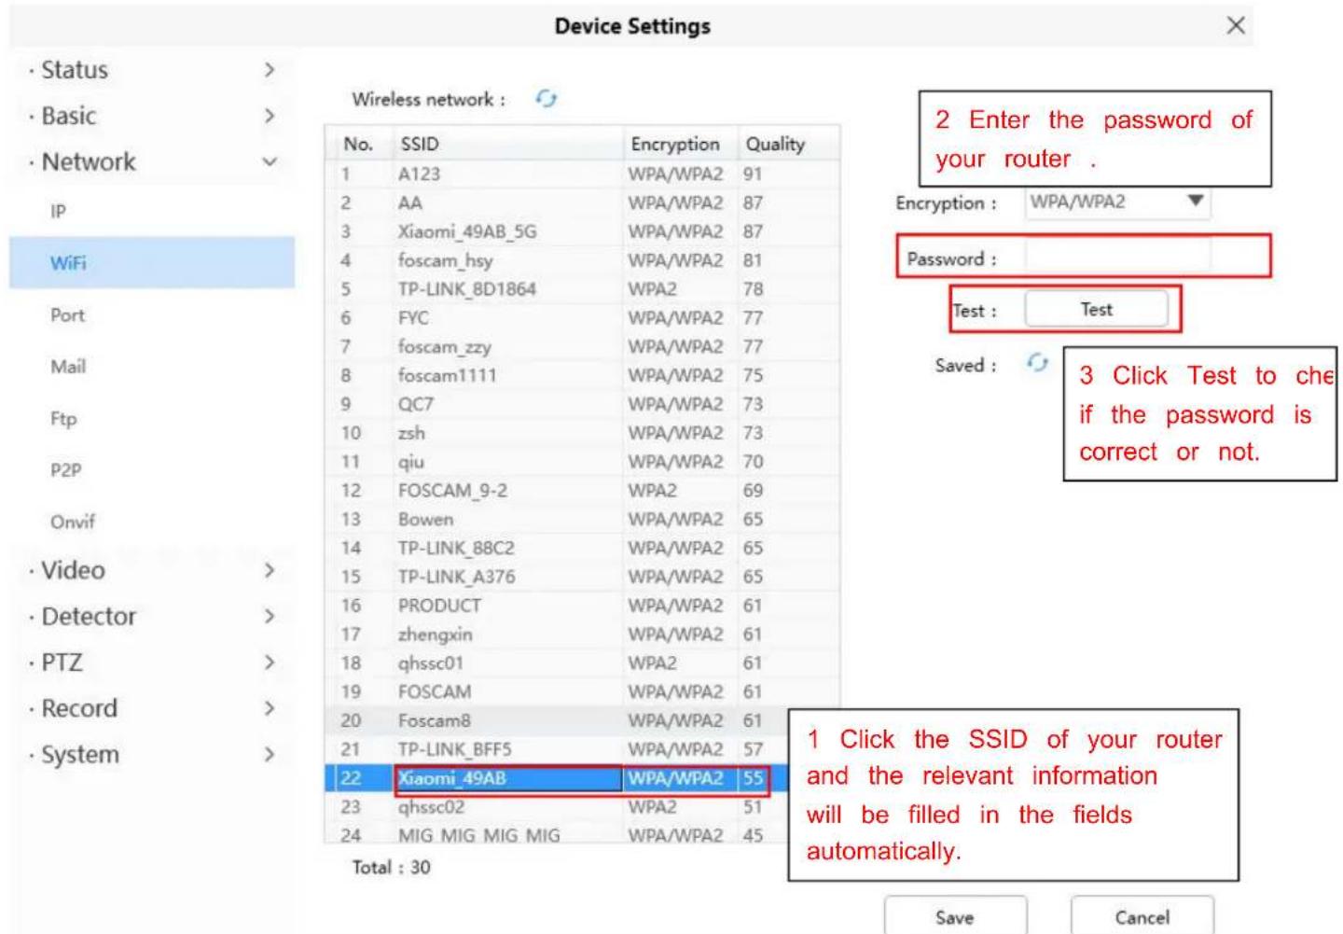Open the IP settings page
Screen dimensions: 1343x934
click(x=152, y=212)
